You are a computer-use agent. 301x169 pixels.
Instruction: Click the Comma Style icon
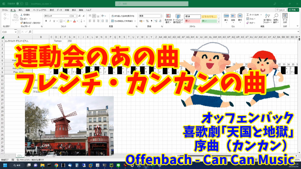click(x=151, y=21)
